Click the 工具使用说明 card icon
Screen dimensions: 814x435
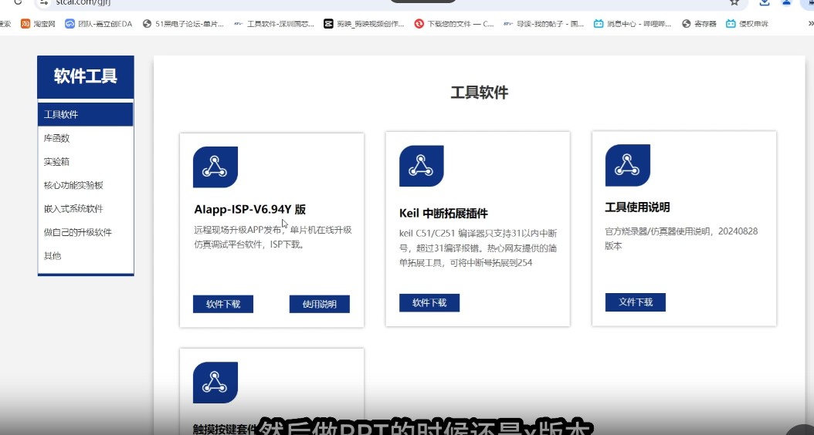click(x=628, y=165)
